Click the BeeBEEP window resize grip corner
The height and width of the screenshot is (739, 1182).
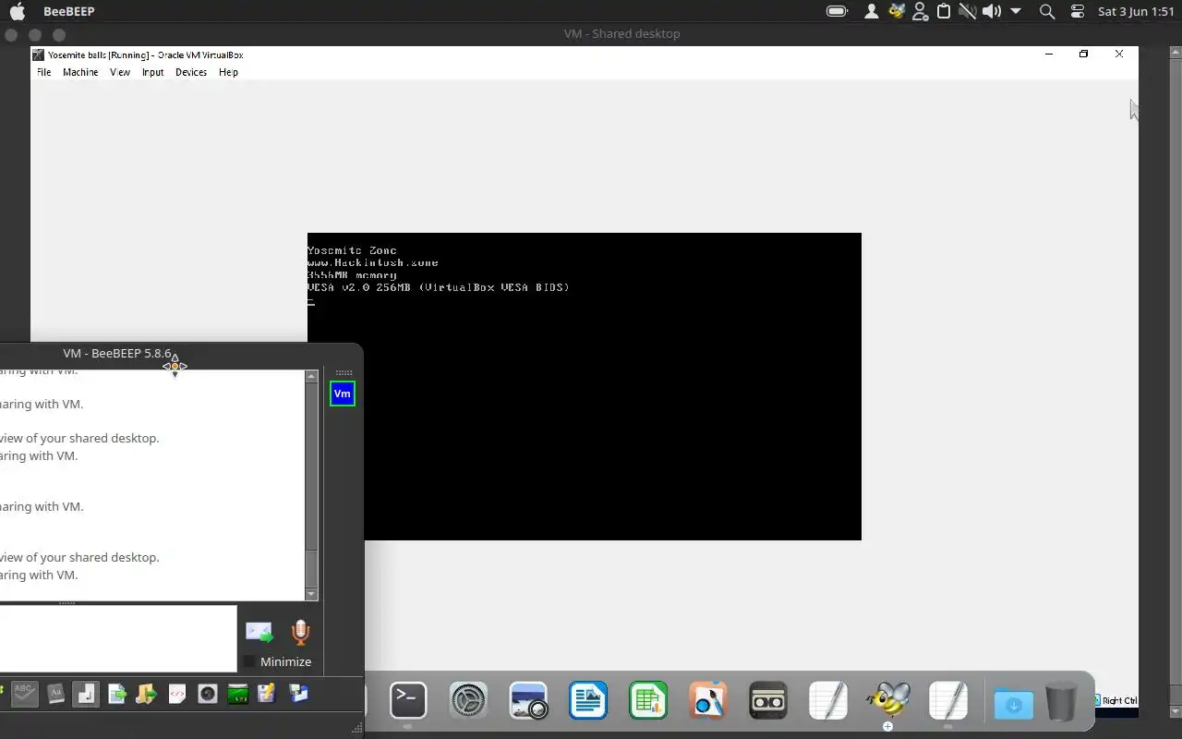pos(356,730)
